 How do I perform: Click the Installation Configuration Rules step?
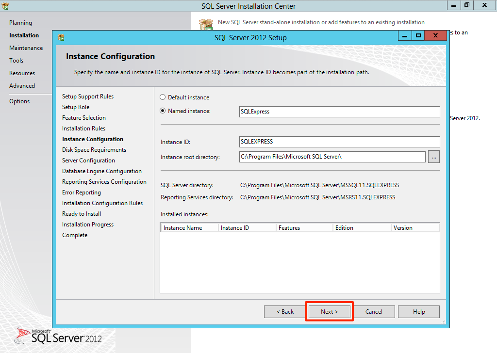(x=102, y=203)
